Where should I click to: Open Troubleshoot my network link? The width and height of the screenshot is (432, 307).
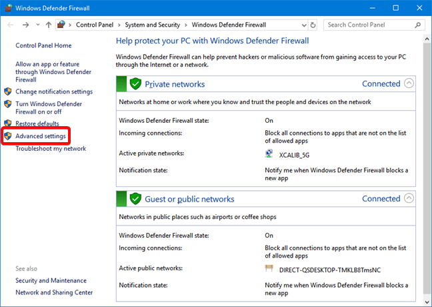tap(51, 148)
